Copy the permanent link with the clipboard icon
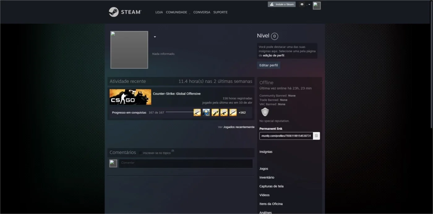The image size is (433, 214). [x=316, y=136]
